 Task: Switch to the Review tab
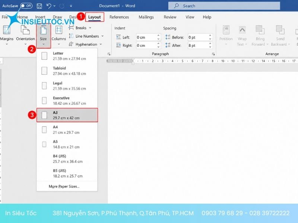coord(170,17)
